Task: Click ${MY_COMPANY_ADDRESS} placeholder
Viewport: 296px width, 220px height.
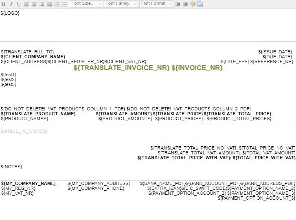Action: [99, 183]
